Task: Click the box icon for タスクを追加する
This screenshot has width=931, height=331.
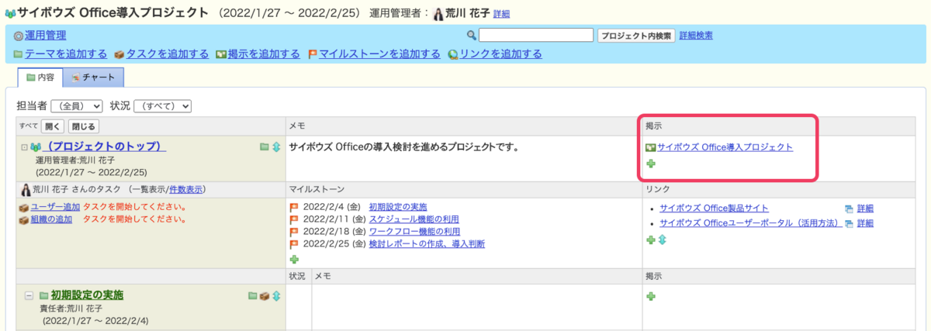Action: click(x=119, y=54)
